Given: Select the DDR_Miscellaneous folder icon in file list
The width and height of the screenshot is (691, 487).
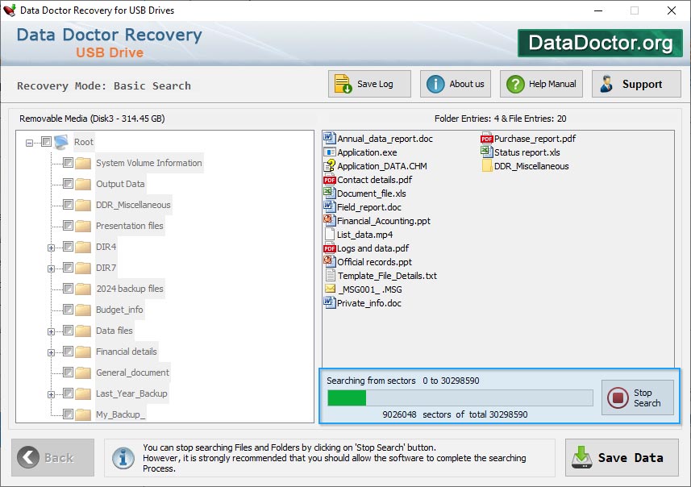Looking at the screenshot, I should pos(486,166).
